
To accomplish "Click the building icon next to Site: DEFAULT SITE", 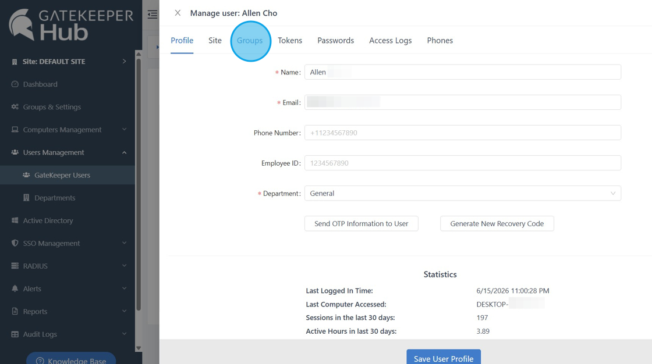I will 15,62.
